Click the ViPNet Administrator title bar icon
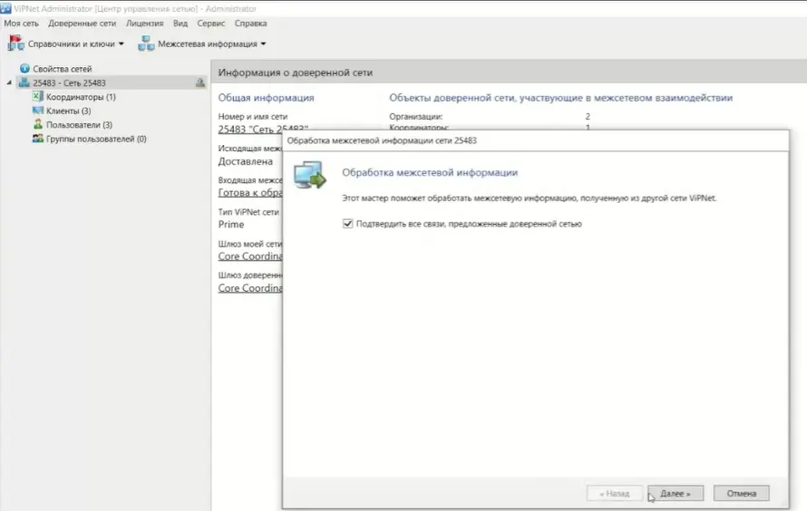The width and height of the screenshot is (807, 511). pyautogui.click(x=5, y=8)
